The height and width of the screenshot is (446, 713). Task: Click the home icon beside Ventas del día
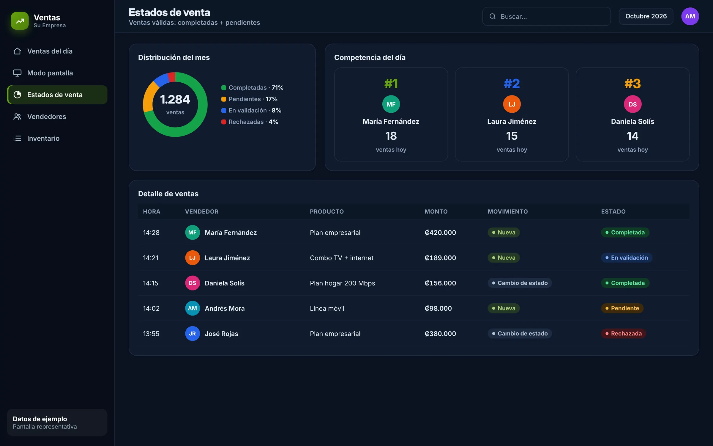[17, 51]
